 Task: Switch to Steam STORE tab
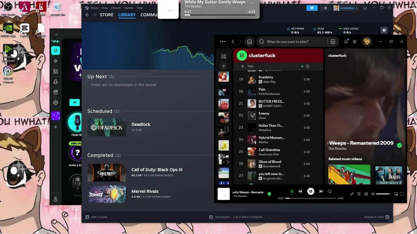[x=107, y=15]
